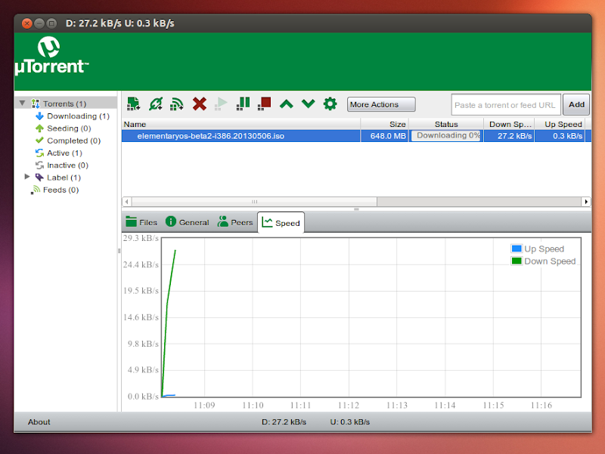Select the Seeding (0) filter
Image resolution: width=605 pixels, height=454 pixels.
pos(69,128)
